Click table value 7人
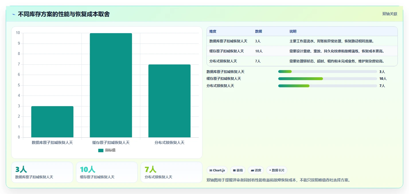 258,61
